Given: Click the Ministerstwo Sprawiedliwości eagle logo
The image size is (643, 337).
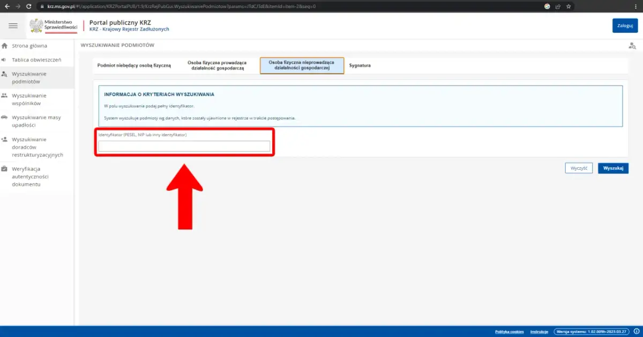Looking at the screenshot, I should click(x=36, y=26).
